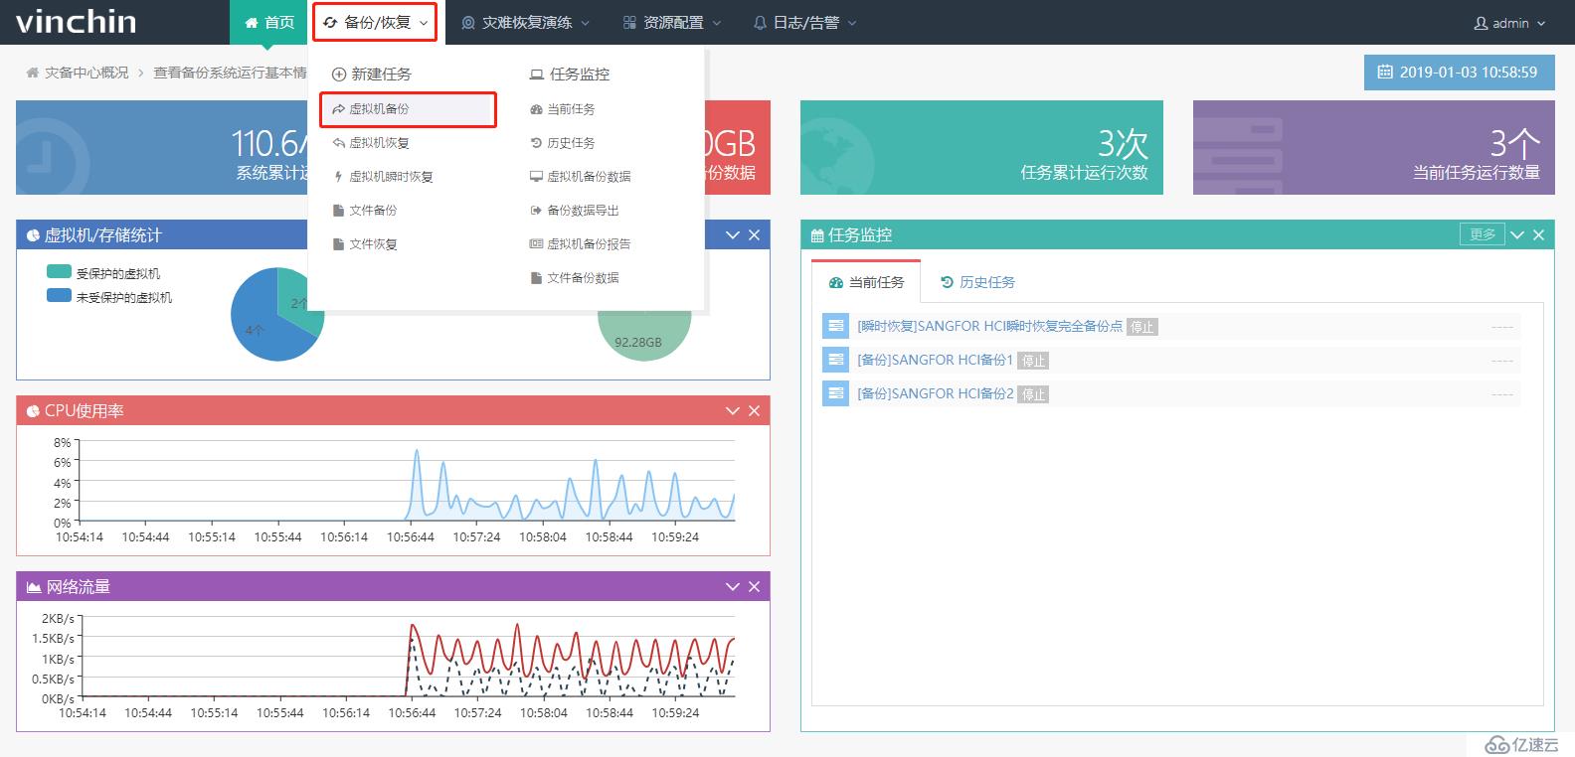Image resolution: width=1575 pixels, height=757 pixels.
Task: Click the grid icon of 资源配置
Action: [x=629, y=22]
